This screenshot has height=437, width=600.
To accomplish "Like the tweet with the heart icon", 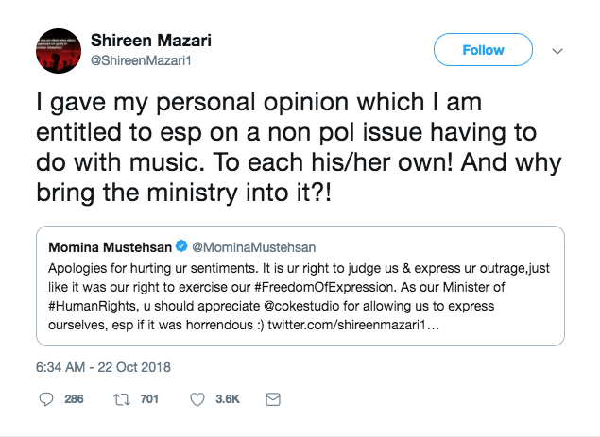I will pos(198,399).
